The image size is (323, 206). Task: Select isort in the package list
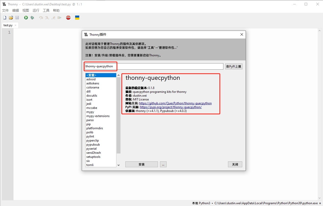[x=101, y=100]
